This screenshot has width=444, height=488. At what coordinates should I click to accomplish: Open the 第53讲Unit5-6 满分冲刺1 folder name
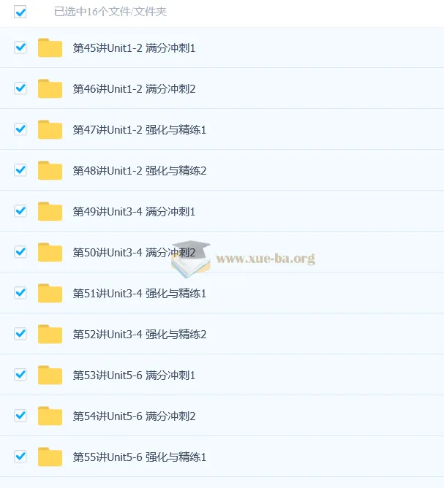134,375
